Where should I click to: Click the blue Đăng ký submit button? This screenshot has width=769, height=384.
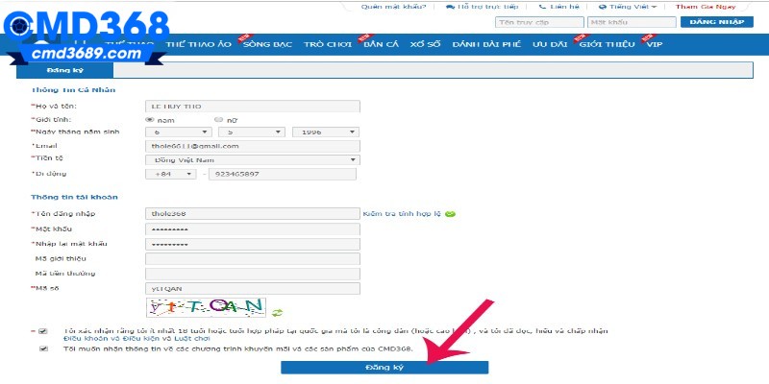[x=384, y=368]
